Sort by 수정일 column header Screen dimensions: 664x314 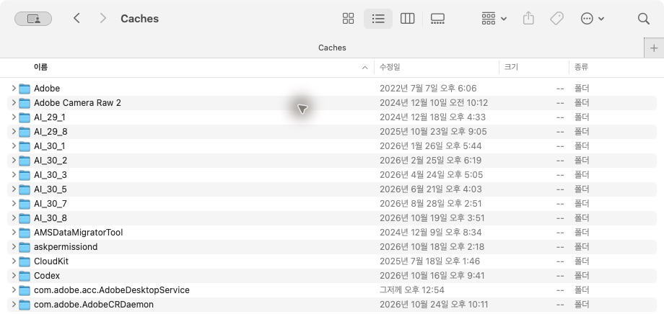click(390, 67)
